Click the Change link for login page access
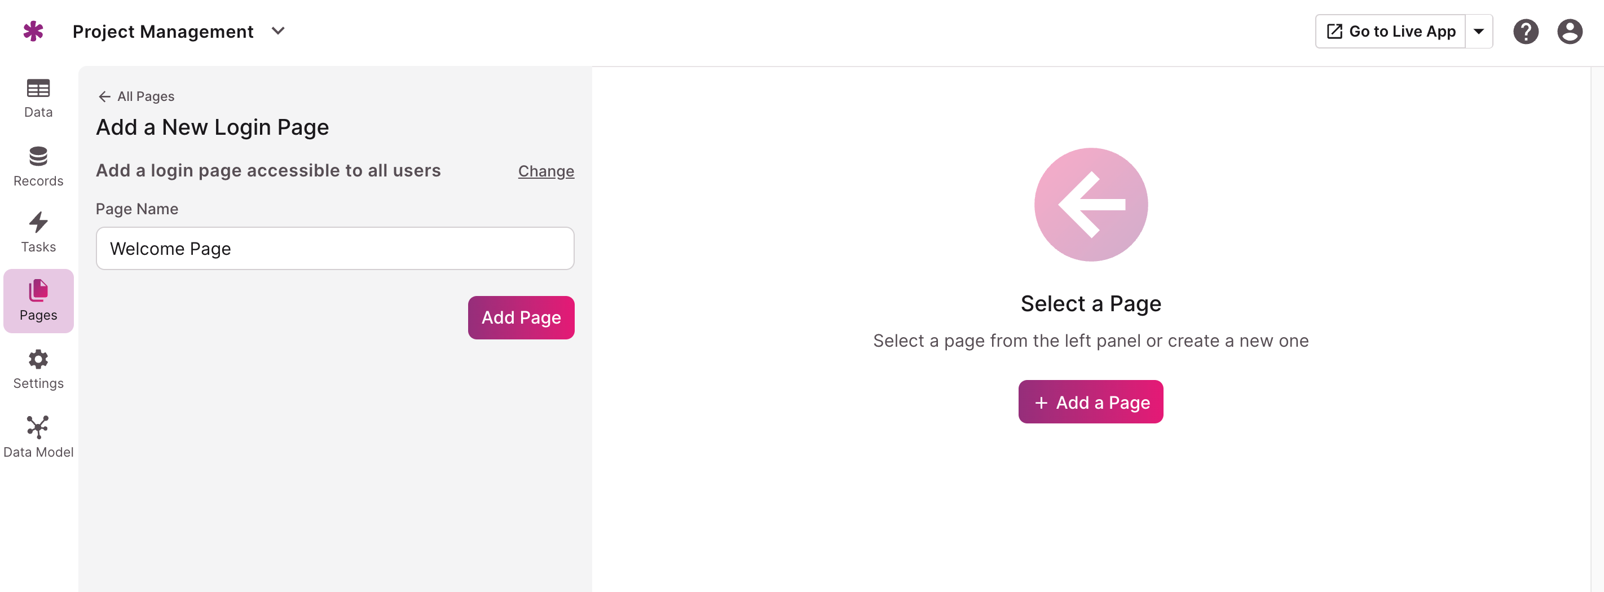Viewport: 1604px width, 592px height. point(545,171)
